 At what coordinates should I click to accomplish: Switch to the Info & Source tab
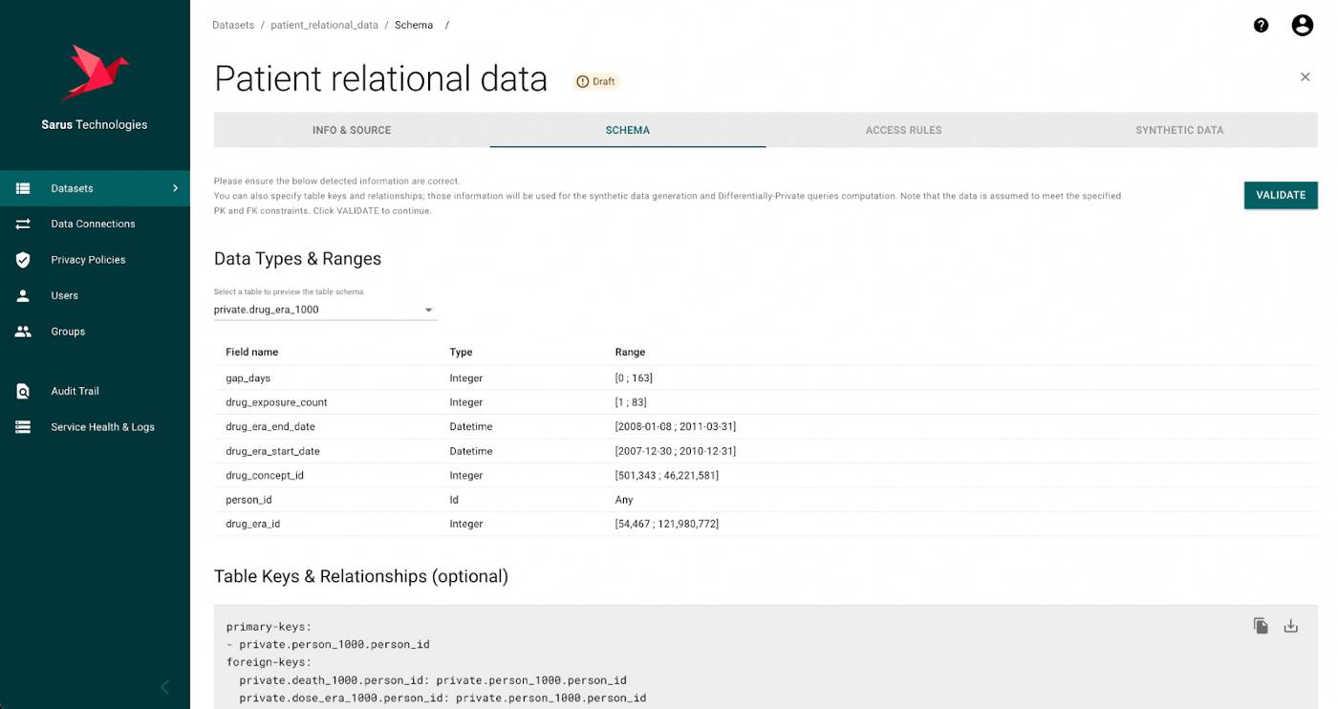[352, 130]
